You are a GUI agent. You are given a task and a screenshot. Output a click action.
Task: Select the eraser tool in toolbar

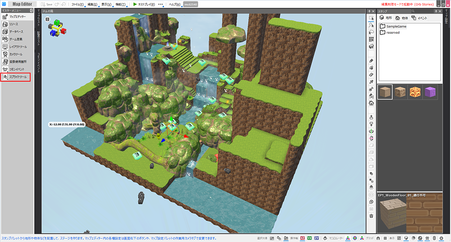pos(371,74)
